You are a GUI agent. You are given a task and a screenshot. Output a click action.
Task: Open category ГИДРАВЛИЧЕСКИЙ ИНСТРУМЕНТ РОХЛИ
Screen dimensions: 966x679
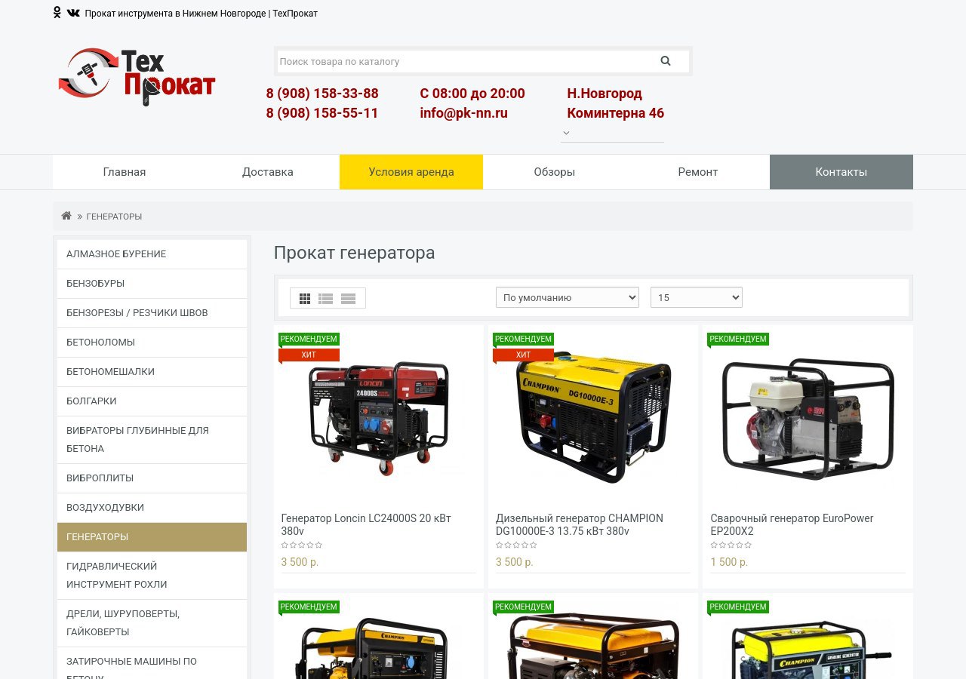(x=152, y=576)
